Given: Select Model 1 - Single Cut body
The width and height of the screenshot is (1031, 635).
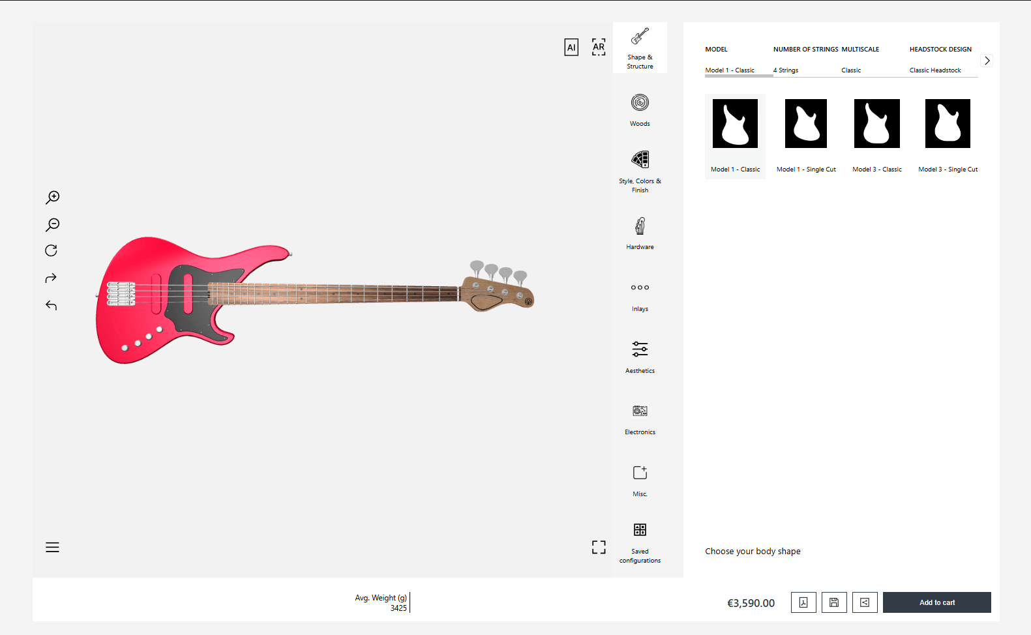Looking at the screenshot, I should click(806, 135).
